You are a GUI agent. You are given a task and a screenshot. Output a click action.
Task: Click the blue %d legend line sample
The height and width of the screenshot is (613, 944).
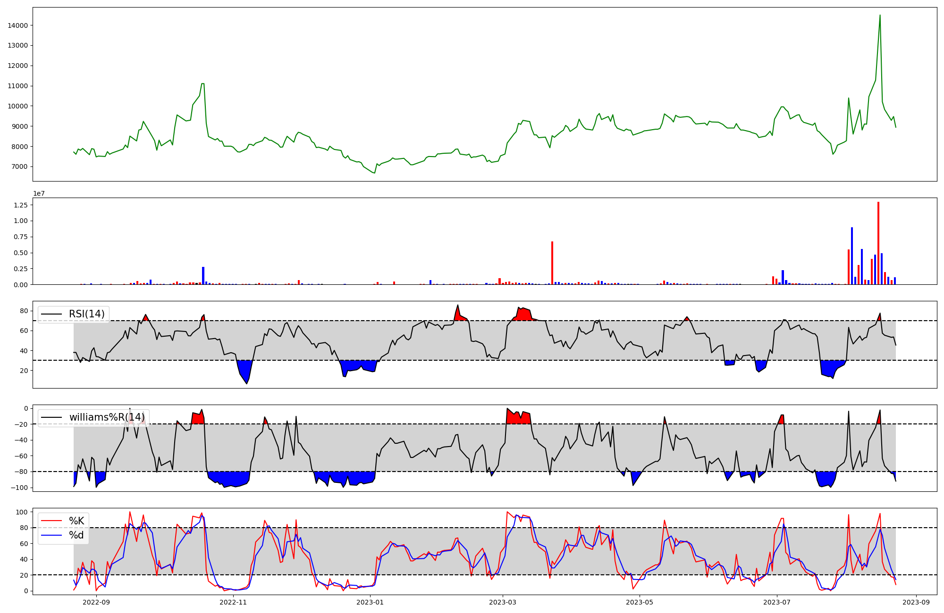coord(52,535)
